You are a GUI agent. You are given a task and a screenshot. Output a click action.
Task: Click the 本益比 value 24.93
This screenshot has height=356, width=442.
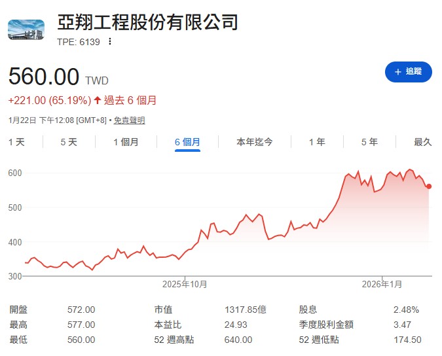click(x=236, y=325)
